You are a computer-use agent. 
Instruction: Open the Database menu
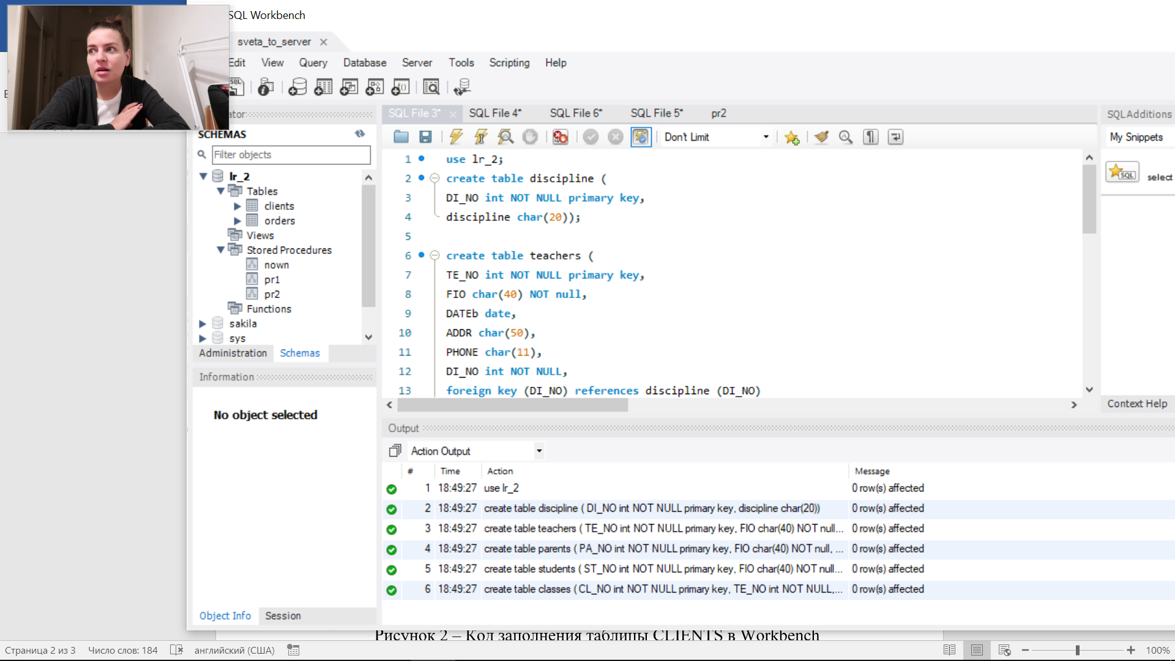coord(365,62)
